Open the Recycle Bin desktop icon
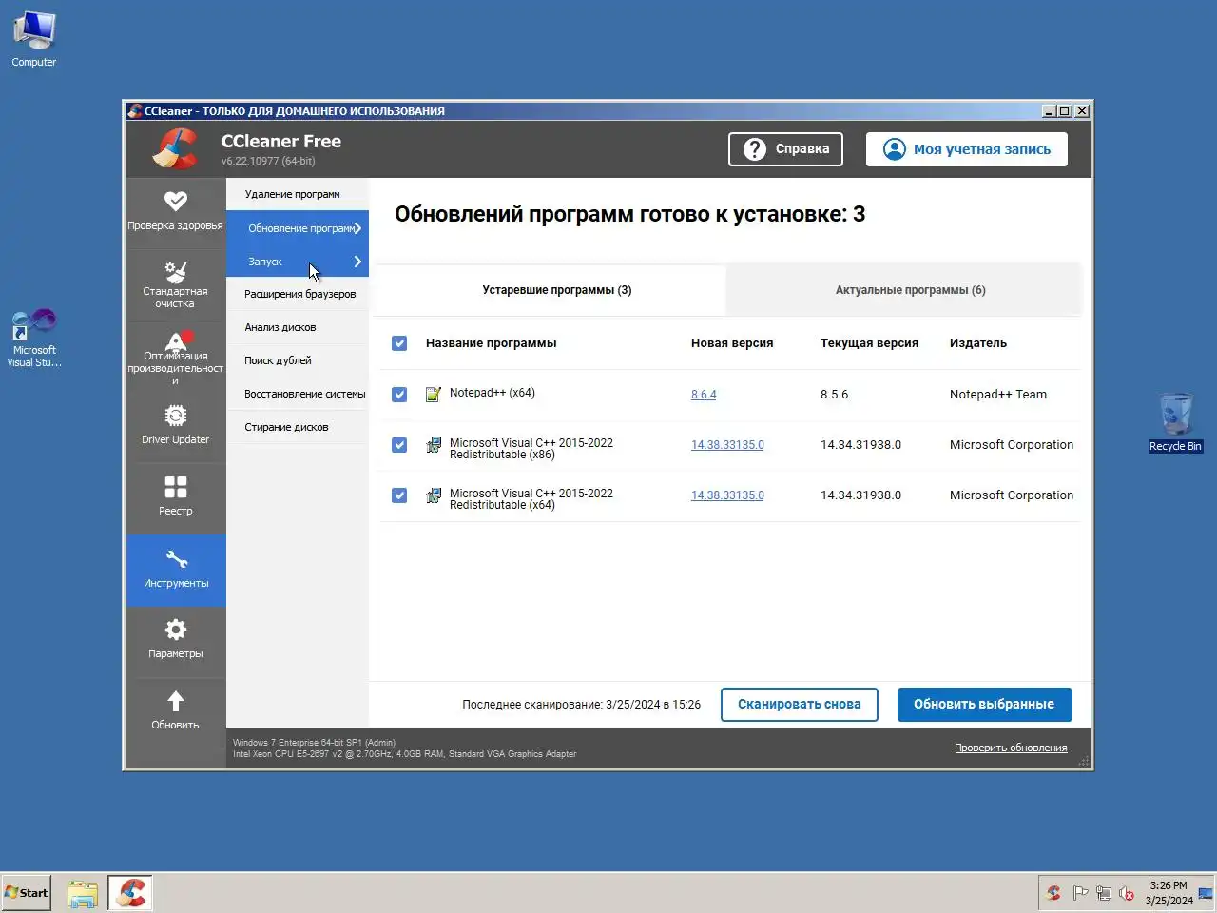1217x913 pixels. pyautogui.click(x=1176, y=422)
